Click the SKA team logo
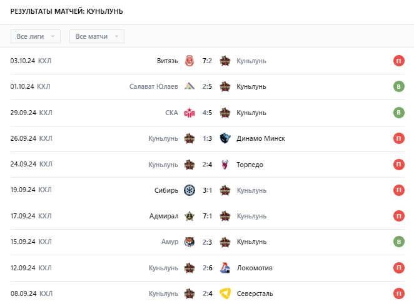The image size is (414, 306). pyautogui.click(x=189, y=113)
